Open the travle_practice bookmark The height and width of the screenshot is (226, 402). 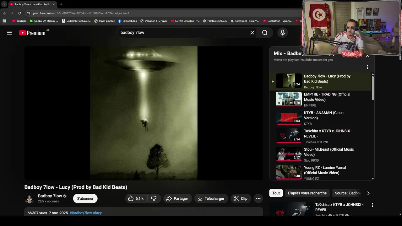pyautogui.click(x=105, y=21)
